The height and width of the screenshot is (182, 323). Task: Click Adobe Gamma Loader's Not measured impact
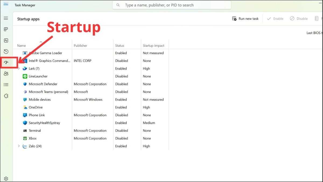pos(153,53)
